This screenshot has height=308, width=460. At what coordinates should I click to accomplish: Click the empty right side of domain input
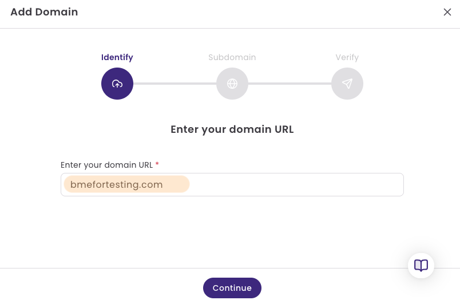(296, 185)
